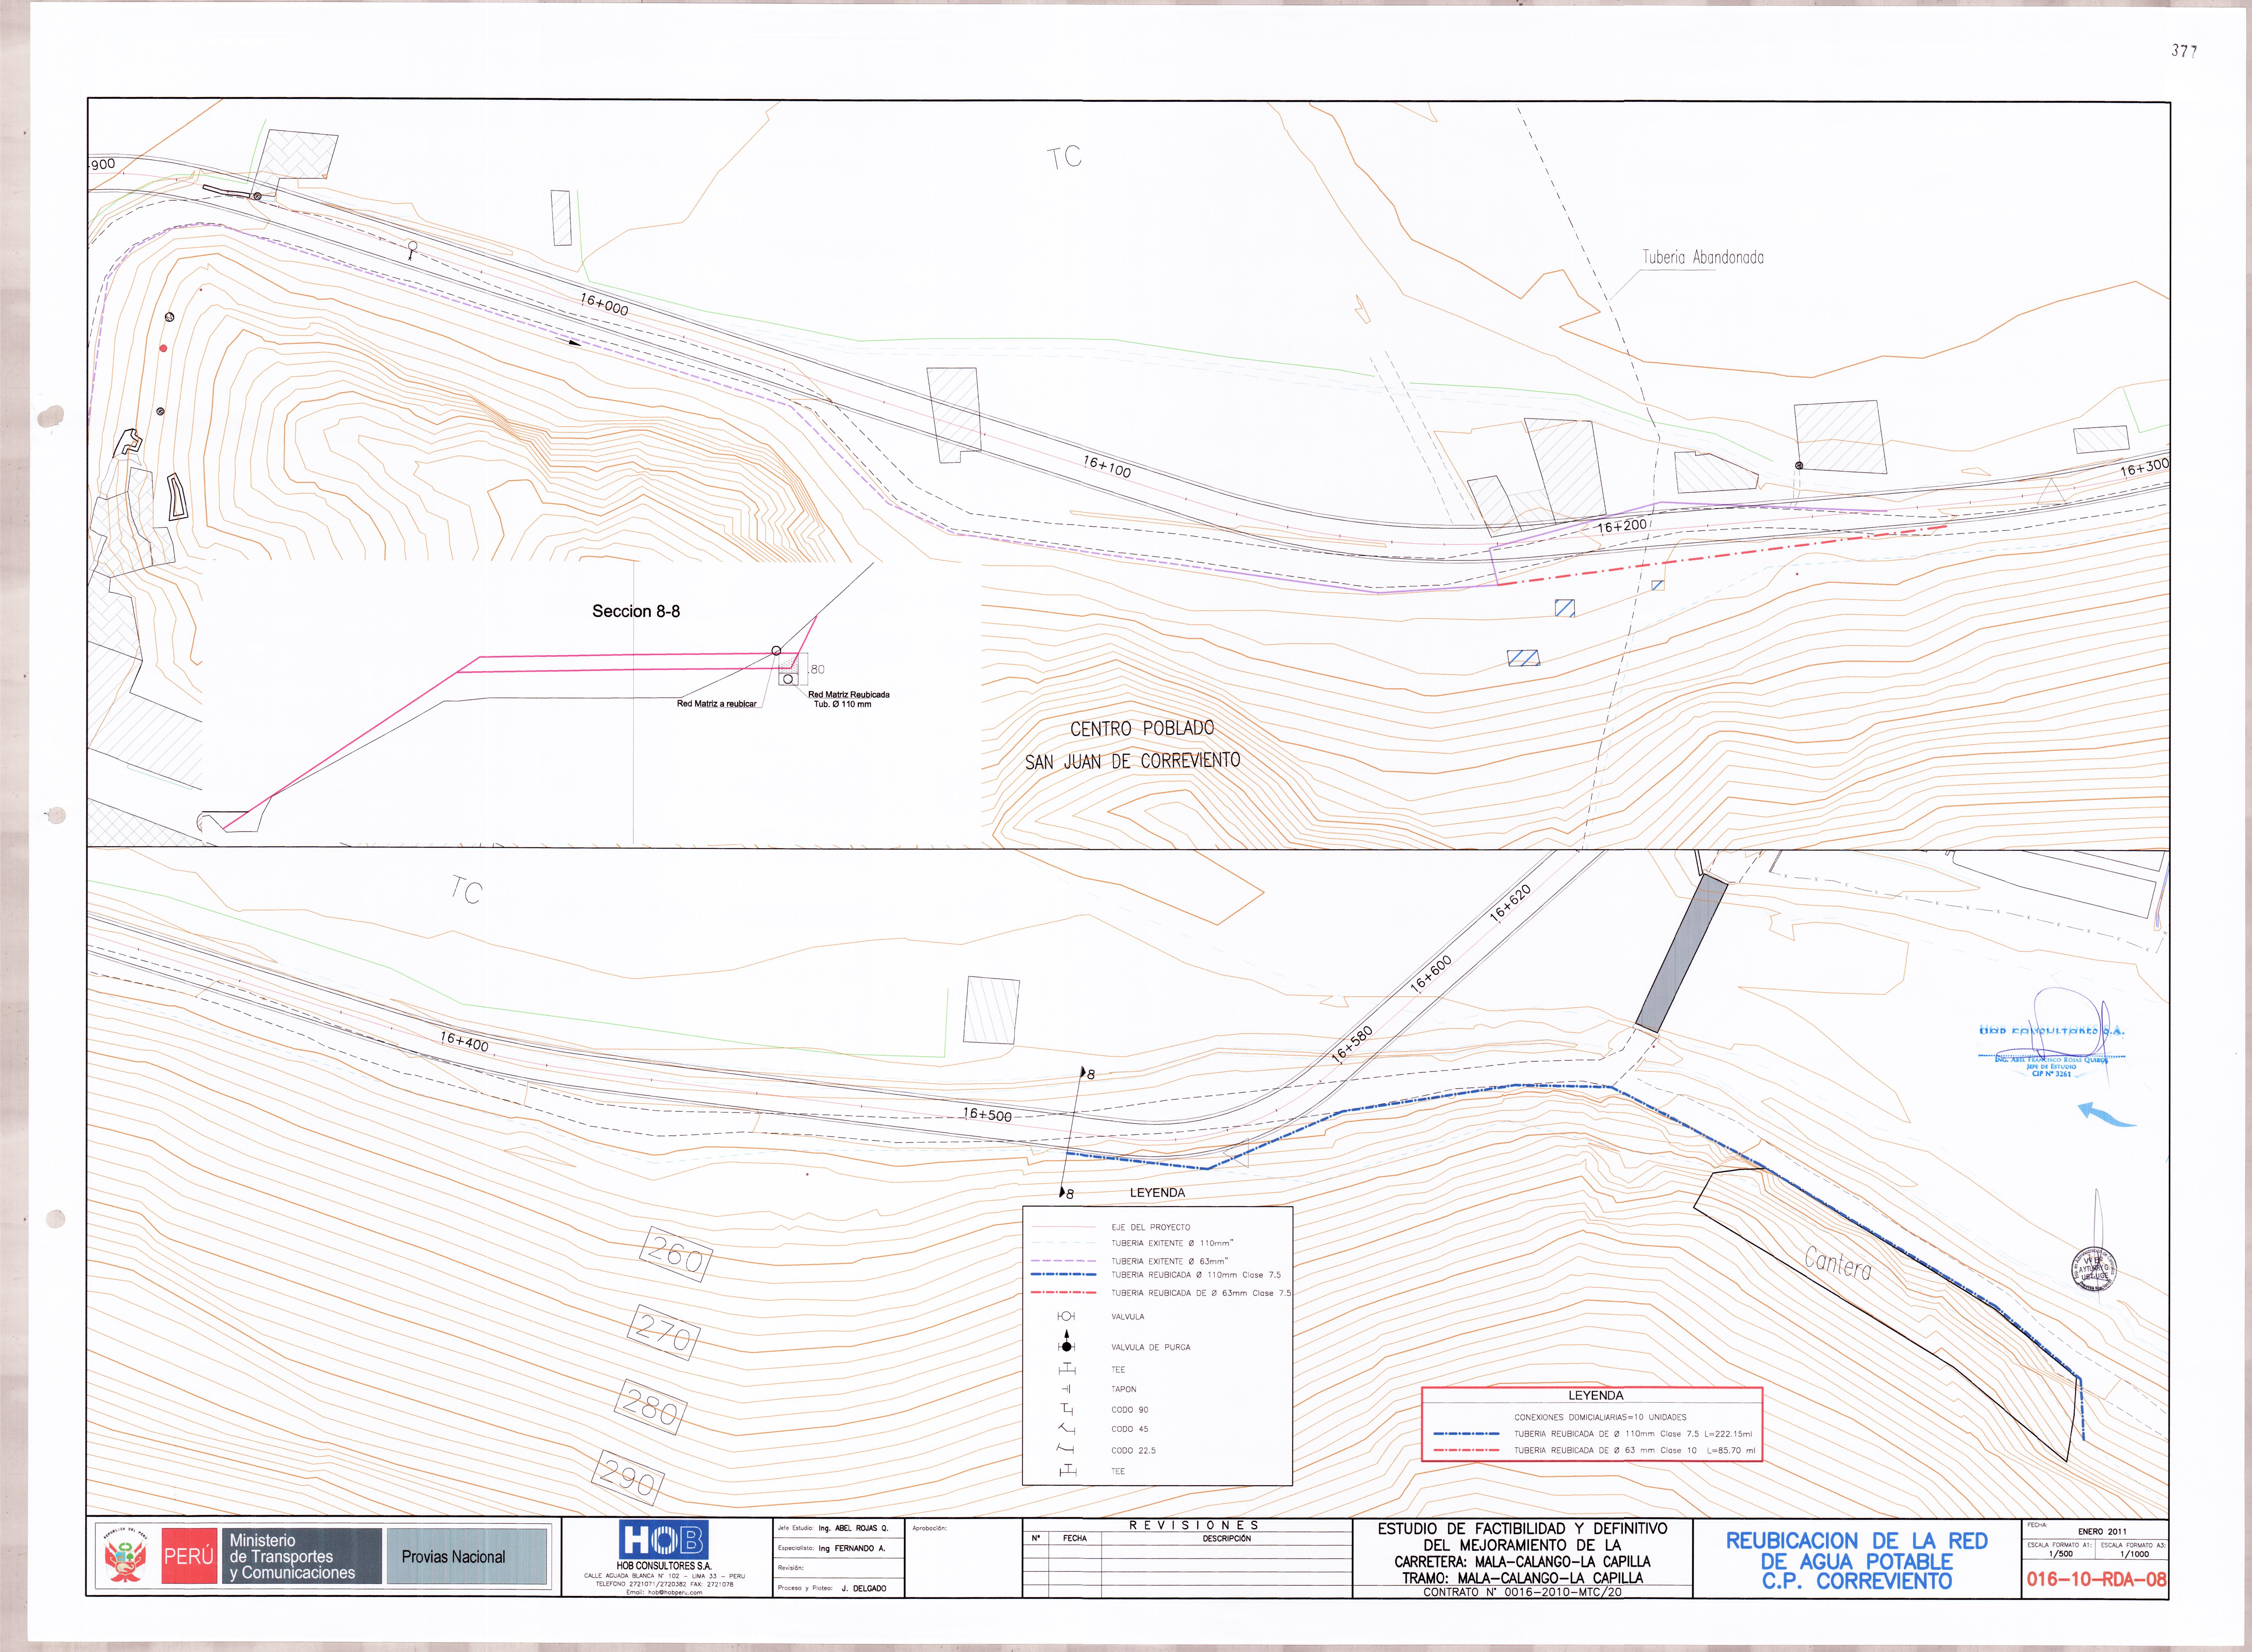Click the CONEXIONES DOMICIALIARIAS=10 UNIDADES text

pos(1600,1417)
